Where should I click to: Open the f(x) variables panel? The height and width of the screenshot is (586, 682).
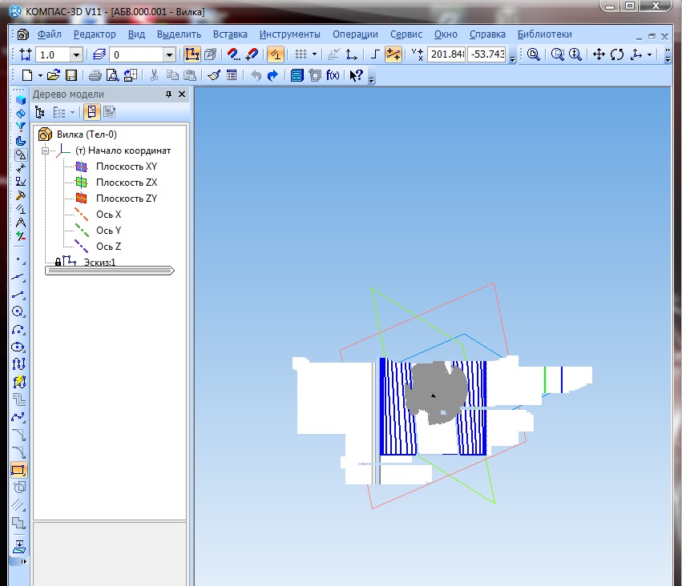click(x=332, y=75)
